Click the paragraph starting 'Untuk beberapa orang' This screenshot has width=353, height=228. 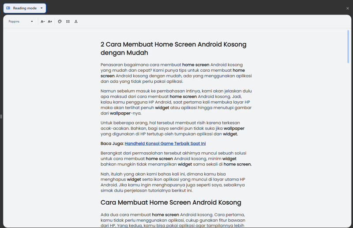pos(176,128)
